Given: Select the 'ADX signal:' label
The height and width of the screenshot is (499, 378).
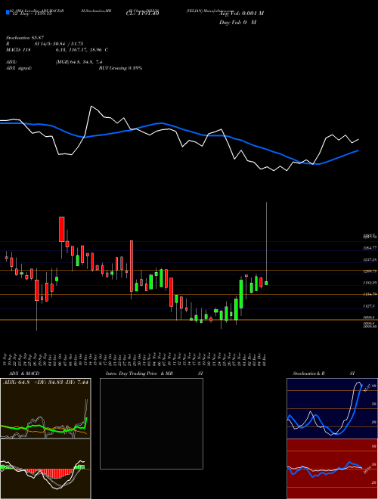Looking at the screenshot, I should [19, 68].
